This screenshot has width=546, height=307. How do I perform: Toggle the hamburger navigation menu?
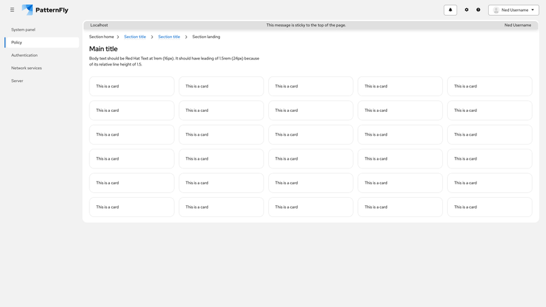click(12, 10)
